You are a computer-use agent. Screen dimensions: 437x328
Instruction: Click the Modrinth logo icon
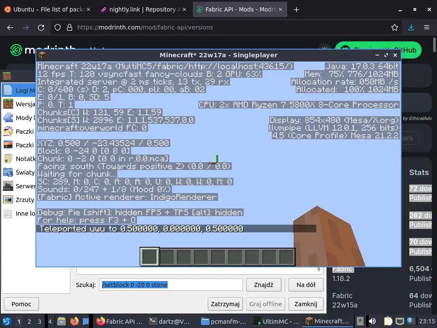click(16, 50)
